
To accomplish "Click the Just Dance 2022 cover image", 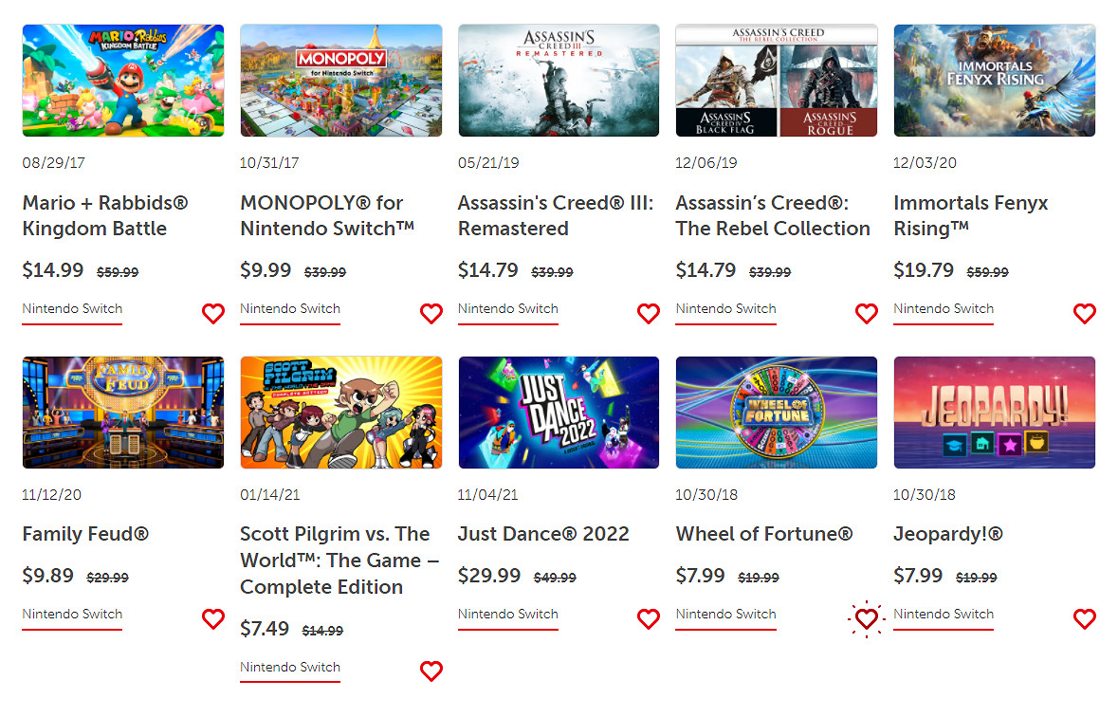I will [559, 413].
